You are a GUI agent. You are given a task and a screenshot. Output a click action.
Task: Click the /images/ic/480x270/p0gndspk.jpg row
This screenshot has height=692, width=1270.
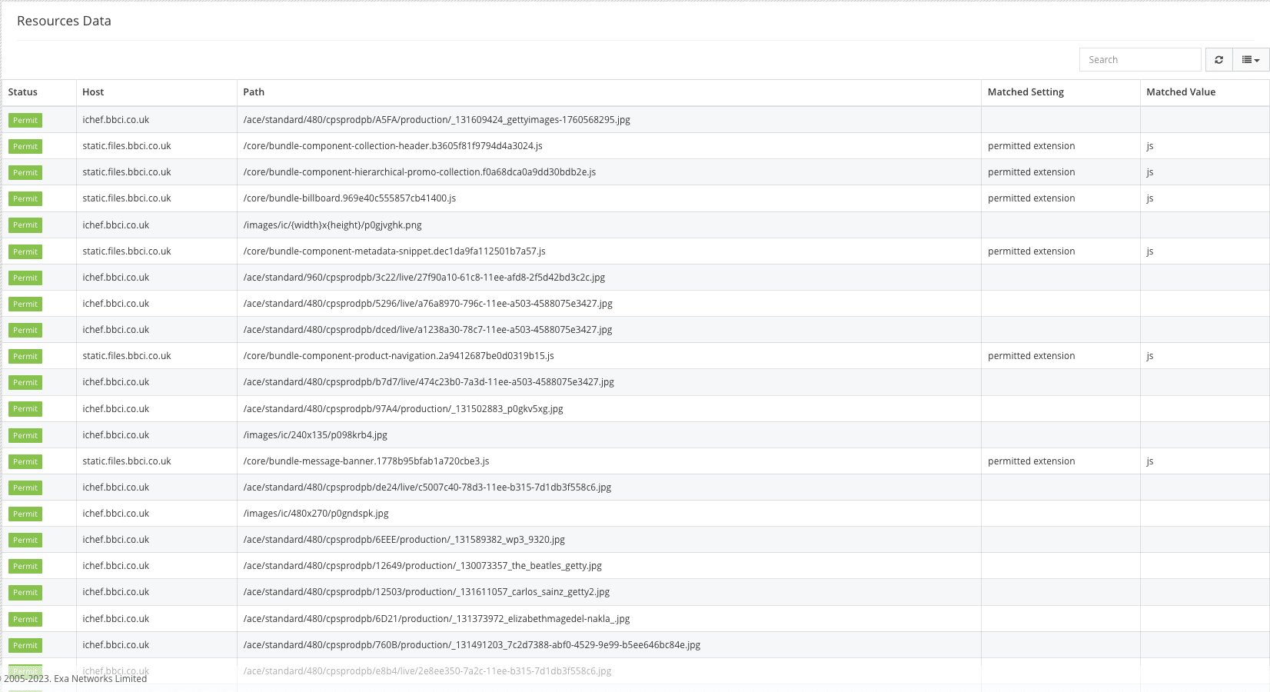click(x=316, y=514)
